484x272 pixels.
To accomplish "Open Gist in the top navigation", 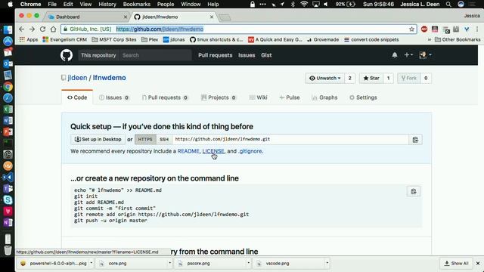I will (266, 55).
